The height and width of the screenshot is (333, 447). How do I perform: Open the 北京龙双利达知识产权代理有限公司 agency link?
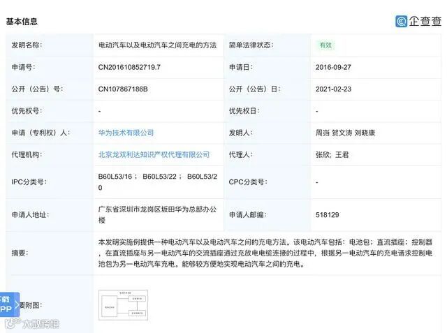click(154, 155)
